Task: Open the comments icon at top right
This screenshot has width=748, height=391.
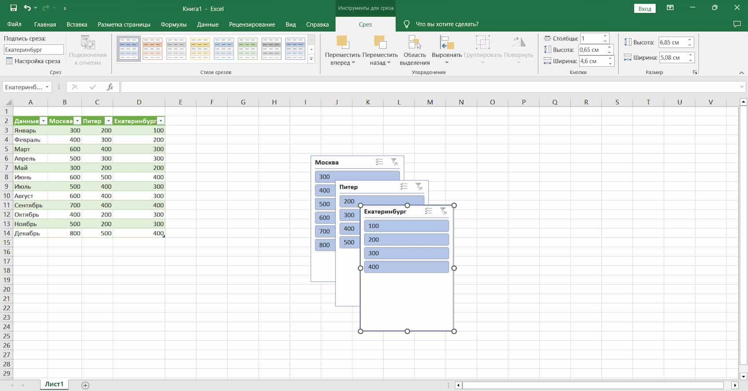Action: click(737, 24)
